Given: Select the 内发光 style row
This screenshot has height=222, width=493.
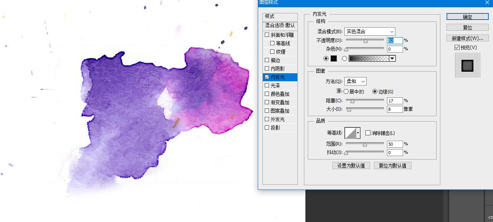Looking at the screenshot, I should point(280,77).
